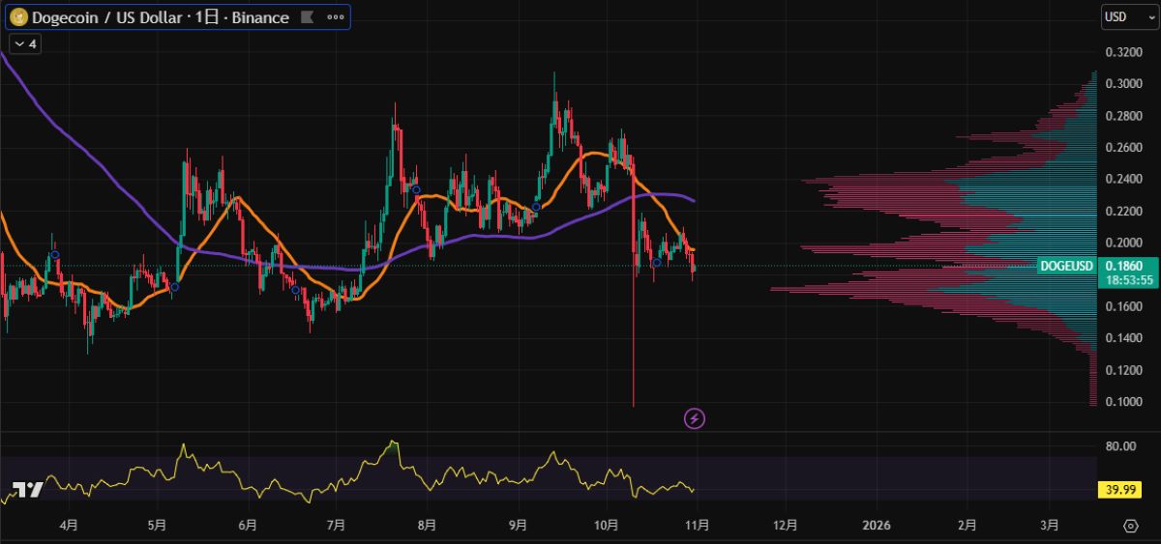Expand the collapsed indicators legend showing 4
This screenshot has height=544, width=1161.
click(24, 43)
